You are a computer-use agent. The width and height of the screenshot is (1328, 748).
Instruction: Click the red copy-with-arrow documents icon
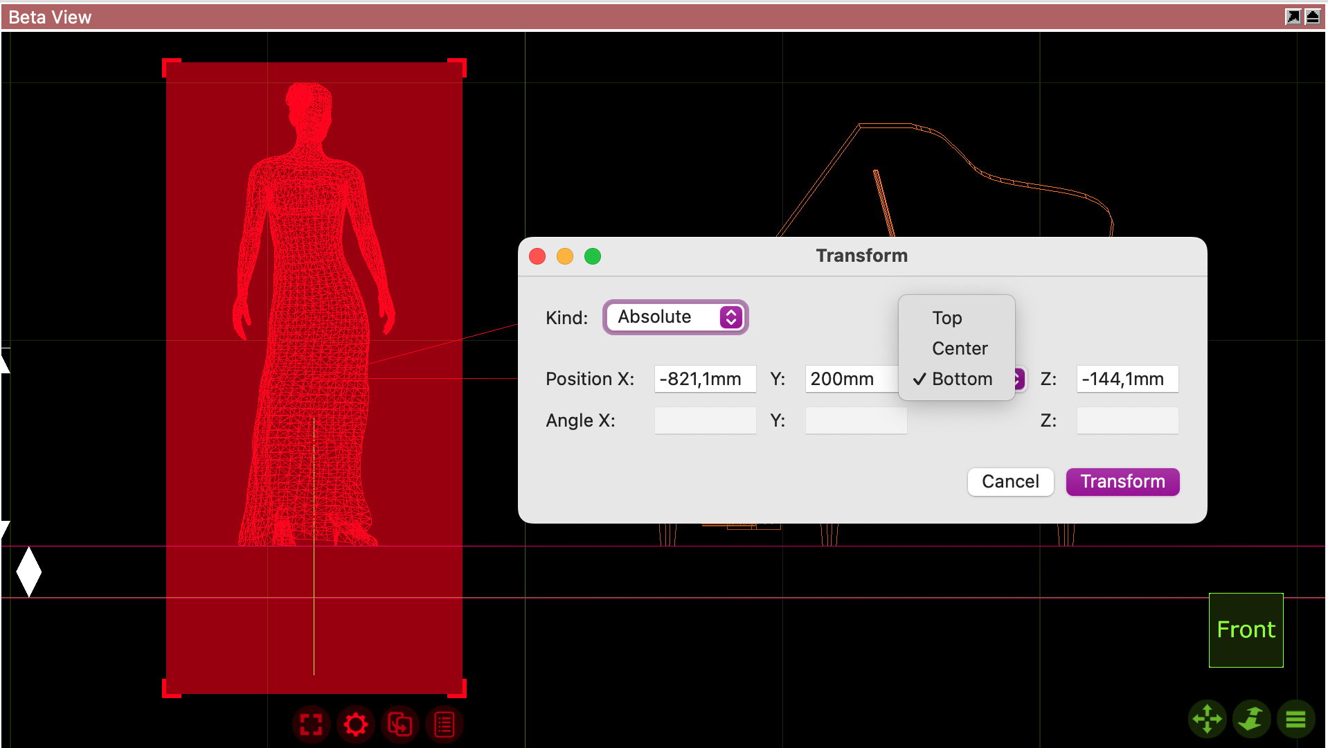click(400, 724)
